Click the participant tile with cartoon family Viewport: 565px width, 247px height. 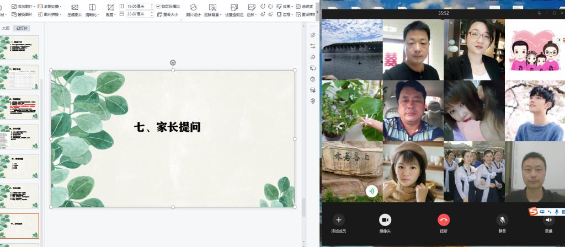click(535, 49)
